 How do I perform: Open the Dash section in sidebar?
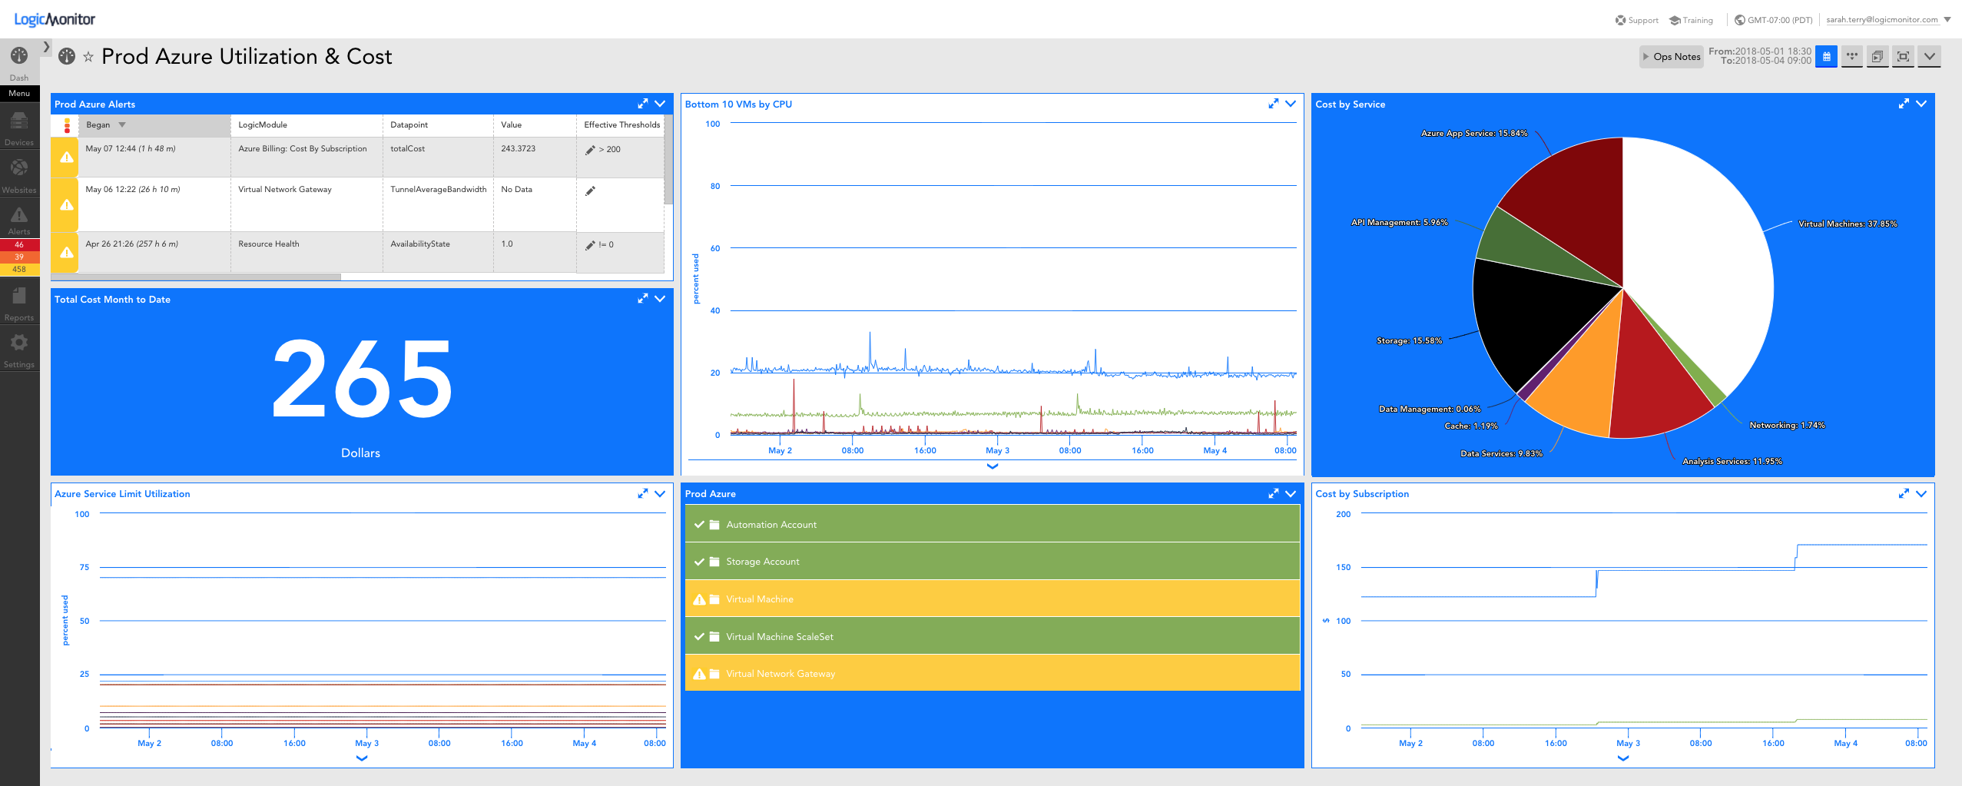pos(19,62)
